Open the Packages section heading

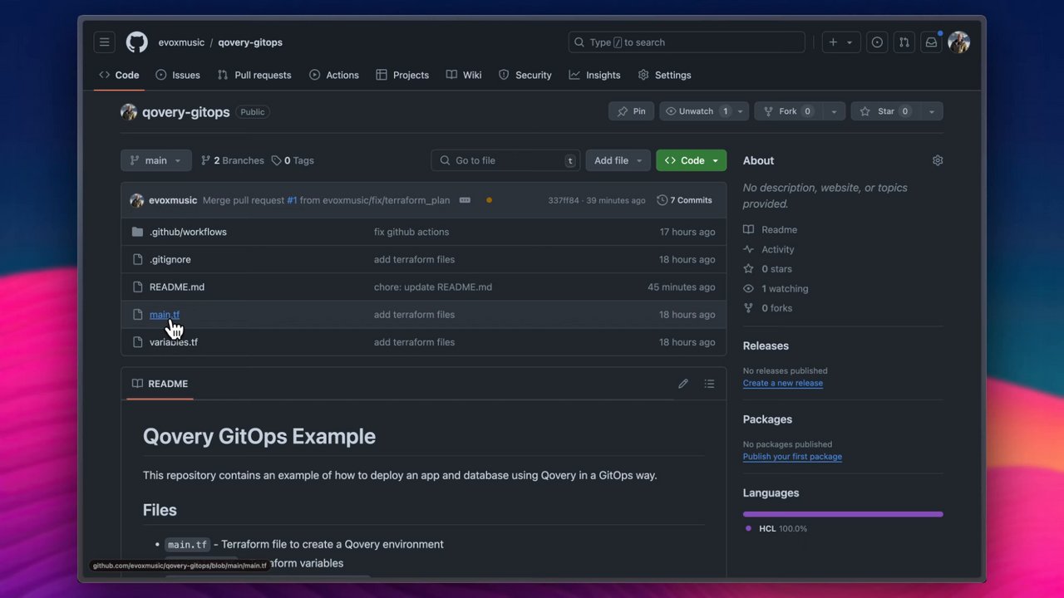[x=767, y=419]
